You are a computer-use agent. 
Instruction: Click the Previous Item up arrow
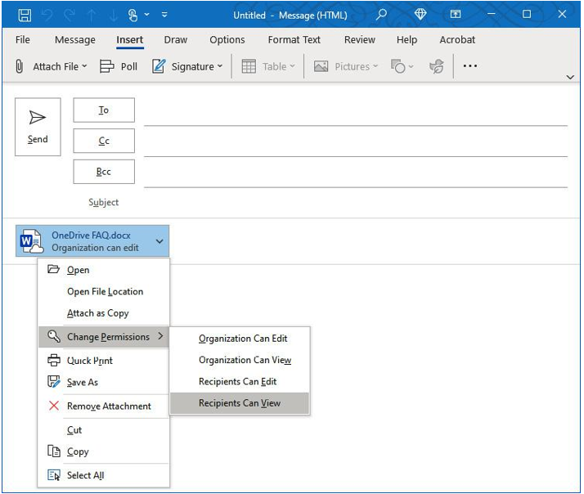coord(92,16)
